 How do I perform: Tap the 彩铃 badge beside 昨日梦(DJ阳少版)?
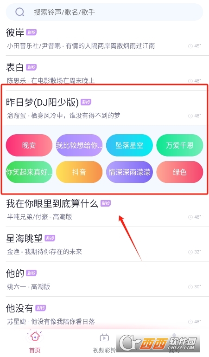(86, 102)
